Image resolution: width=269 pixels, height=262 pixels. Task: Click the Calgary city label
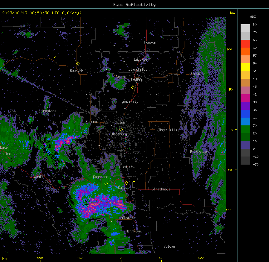[x=125, y=188]
